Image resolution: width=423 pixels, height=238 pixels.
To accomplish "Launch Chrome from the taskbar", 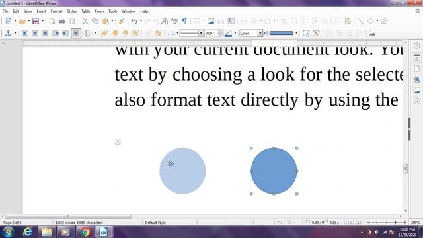I will [85, 232].
